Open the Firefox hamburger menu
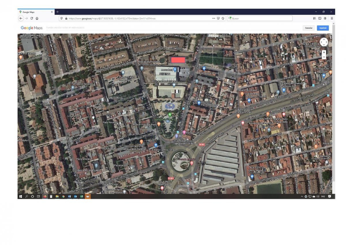This screenshot has width=346, height=245. [332, 18]
